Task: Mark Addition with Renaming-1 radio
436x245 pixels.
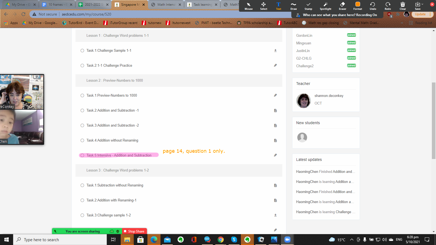Action: pyautogui.click(x=82, y=200)
